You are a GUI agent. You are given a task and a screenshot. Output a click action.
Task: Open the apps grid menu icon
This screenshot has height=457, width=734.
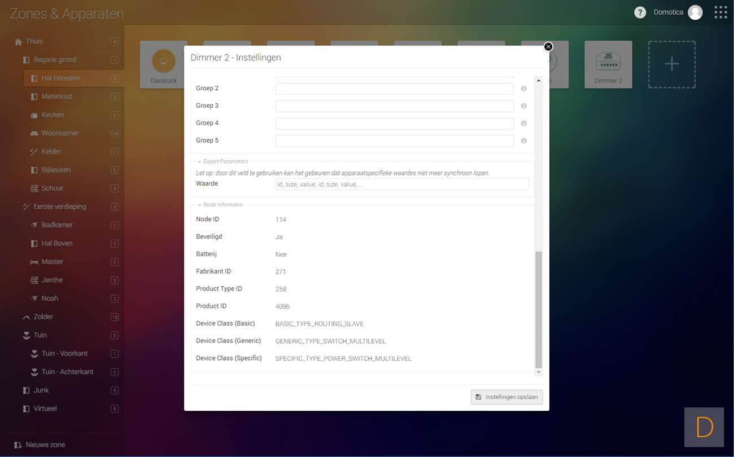tap(720, 12)
